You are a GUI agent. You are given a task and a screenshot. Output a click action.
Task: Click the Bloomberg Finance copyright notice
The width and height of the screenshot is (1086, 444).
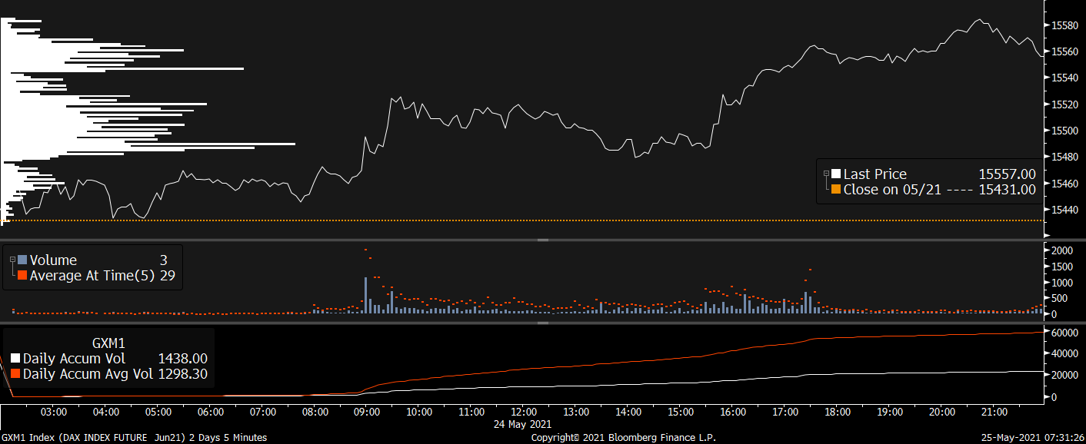(624, 438)
